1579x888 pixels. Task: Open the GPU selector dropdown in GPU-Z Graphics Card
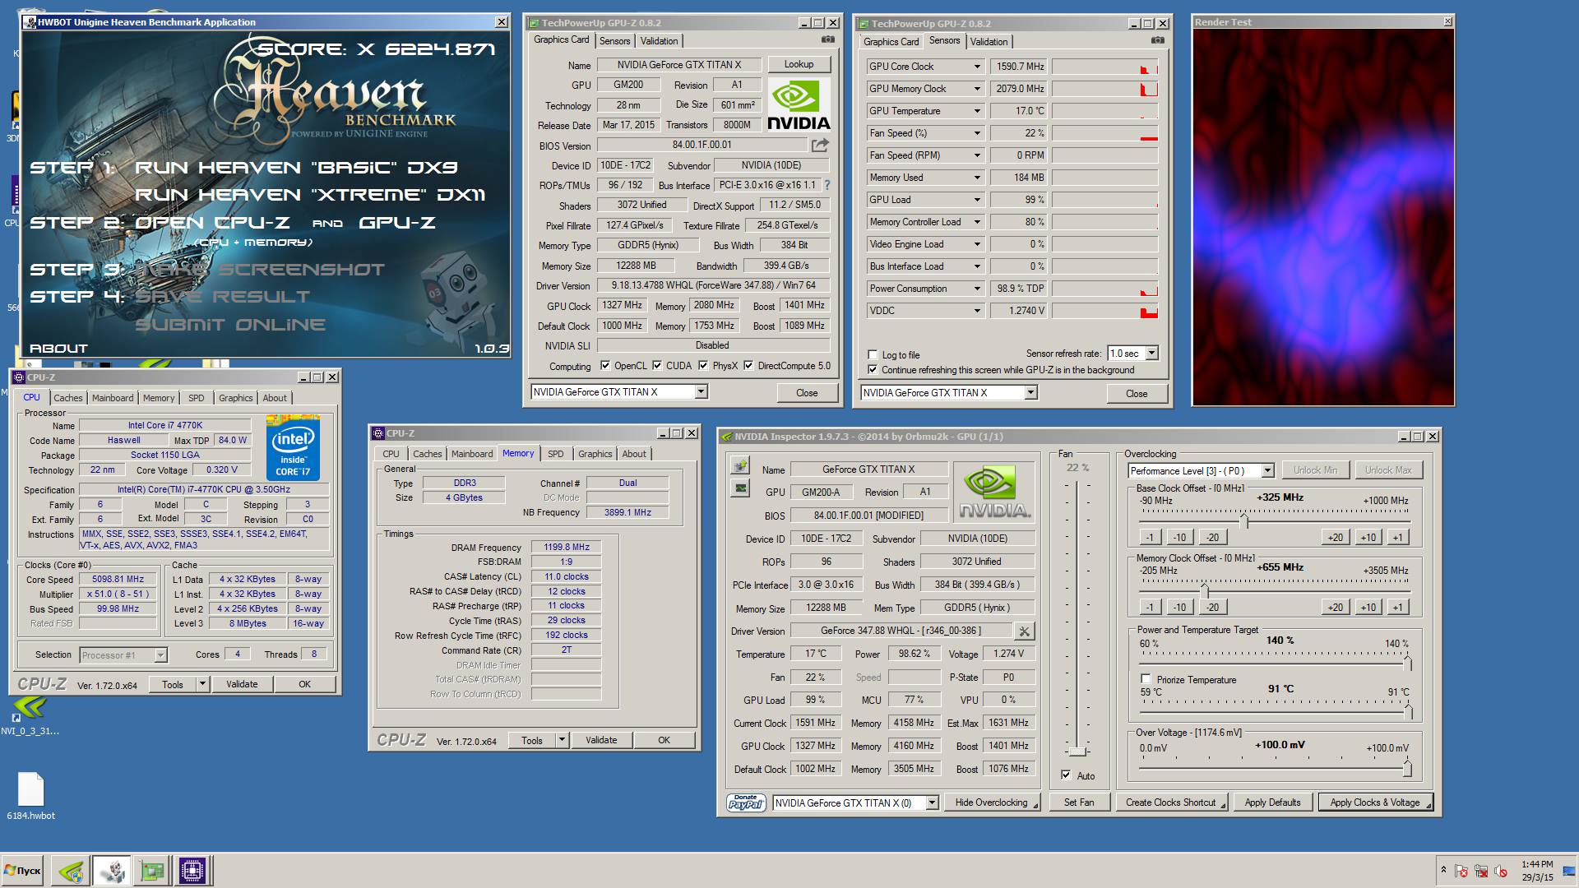point(701,392)
